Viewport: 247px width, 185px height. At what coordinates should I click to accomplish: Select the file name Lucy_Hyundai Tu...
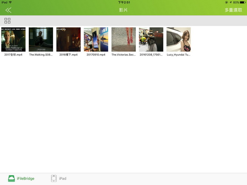click(x=178, y=55)
